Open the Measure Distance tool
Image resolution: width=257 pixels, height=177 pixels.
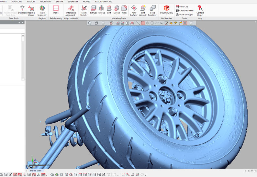tap(123, 174)
